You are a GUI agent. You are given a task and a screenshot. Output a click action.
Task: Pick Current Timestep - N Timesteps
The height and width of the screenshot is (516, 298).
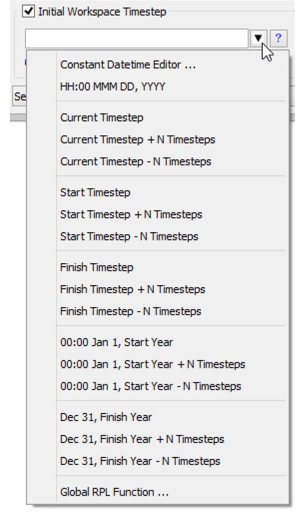point(136,162)
